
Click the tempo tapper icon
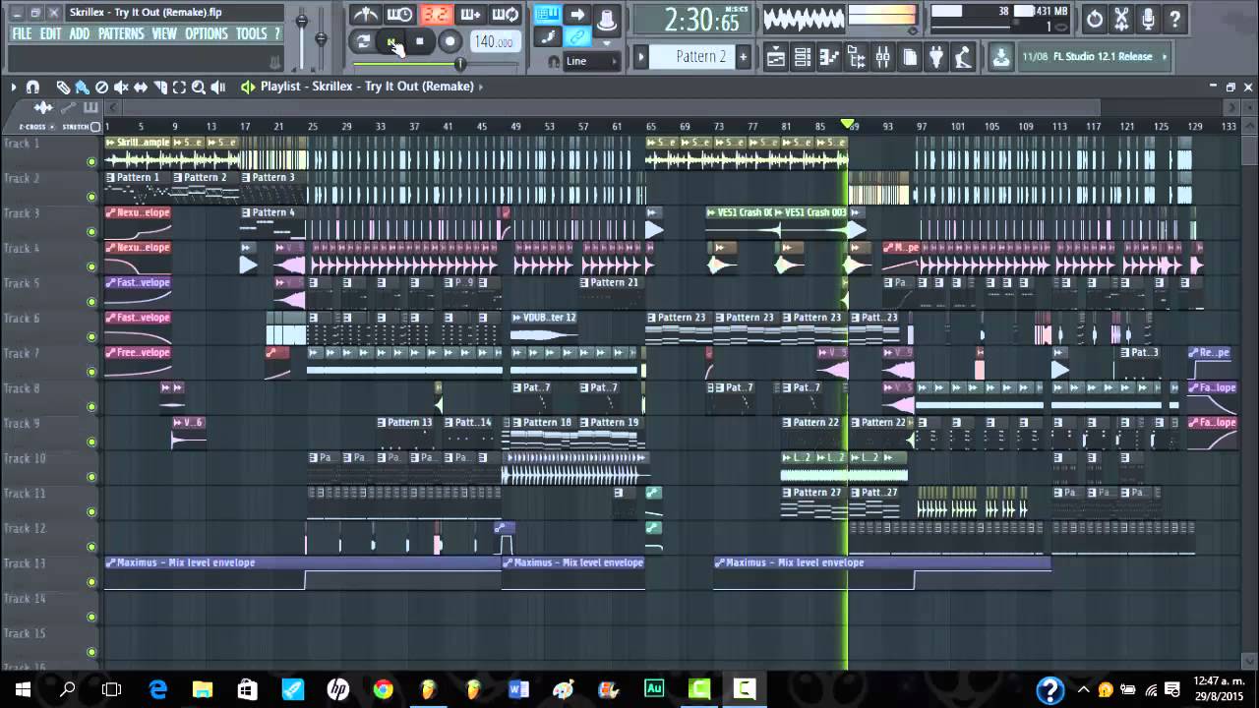(x=963, y=58)
